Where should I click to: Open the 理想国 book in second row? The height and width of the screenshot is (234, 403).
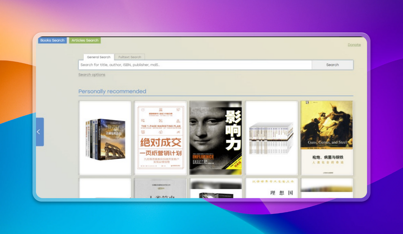(x=271, y=188)
